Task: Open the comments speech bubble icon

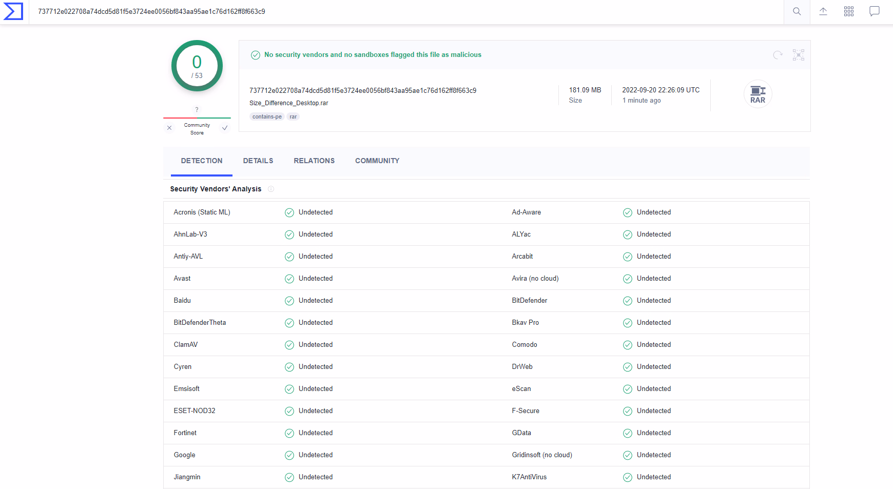Action: (x=875, y=11)
